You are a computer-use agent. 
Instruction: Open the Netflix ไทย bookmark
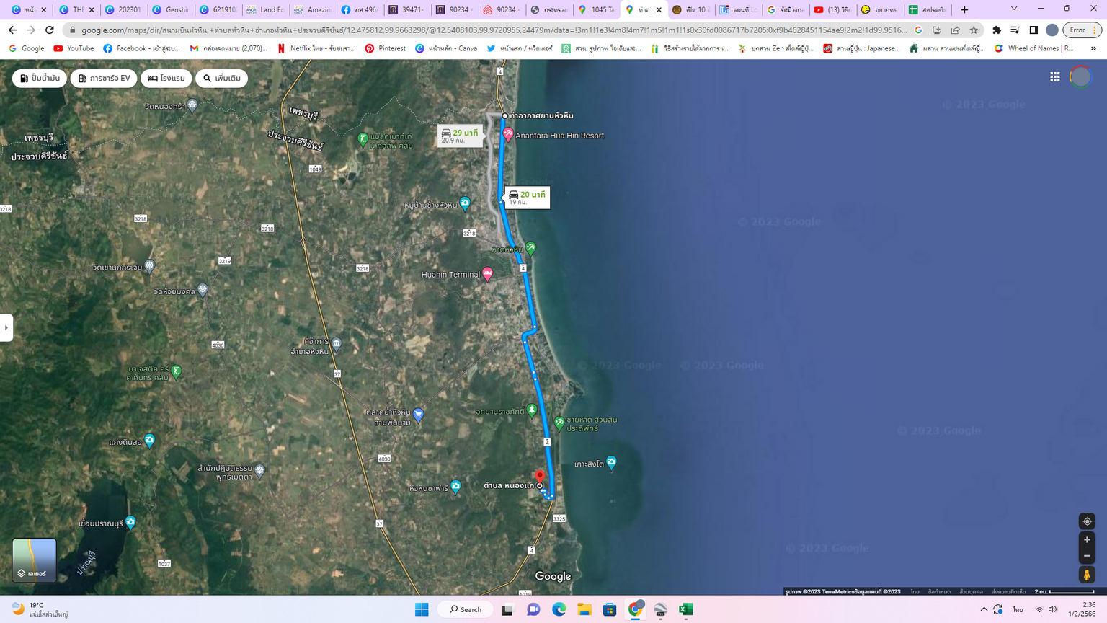point(316,48)
